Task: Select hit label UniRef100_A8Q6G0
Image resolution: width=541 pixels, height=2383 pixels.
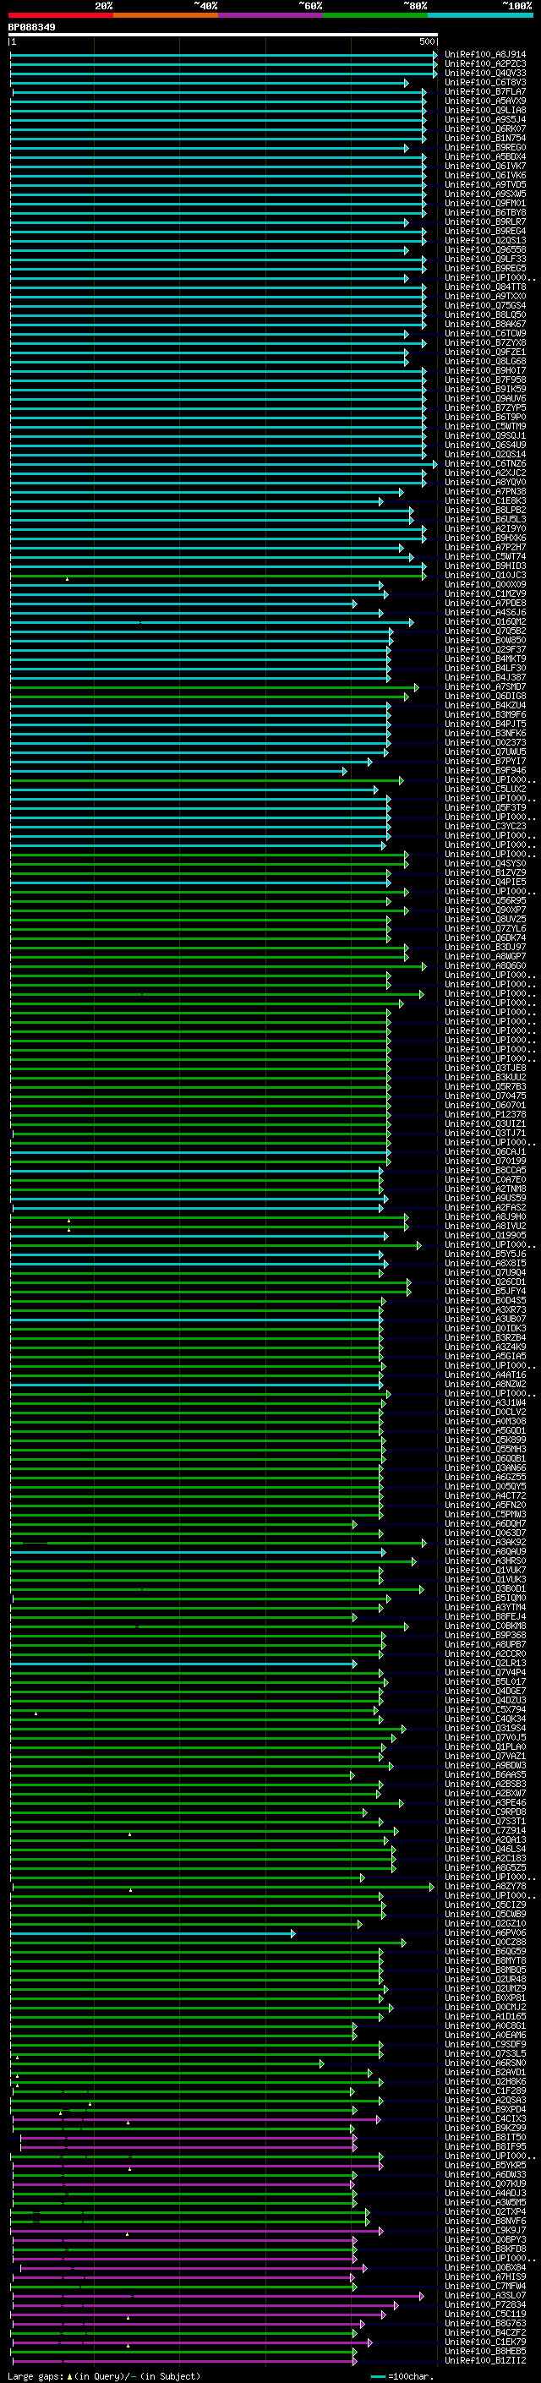Action: click(485, 965)
